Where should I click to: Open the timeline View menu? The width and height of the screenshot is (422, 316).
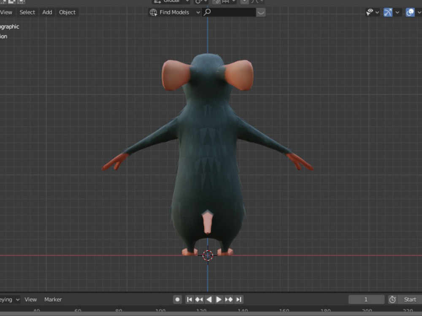(31, 299)
